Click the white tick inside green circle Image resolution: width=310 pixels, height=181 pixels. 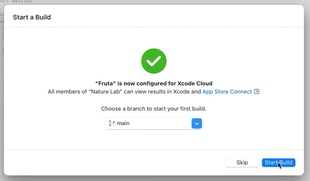click(153, 61)
